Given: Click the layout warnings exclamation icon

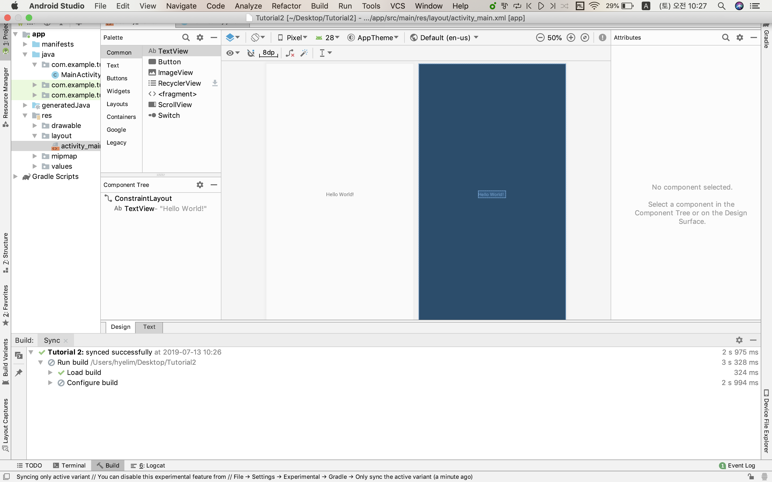Looking at the screenshot, I should [x=602, y=37].
